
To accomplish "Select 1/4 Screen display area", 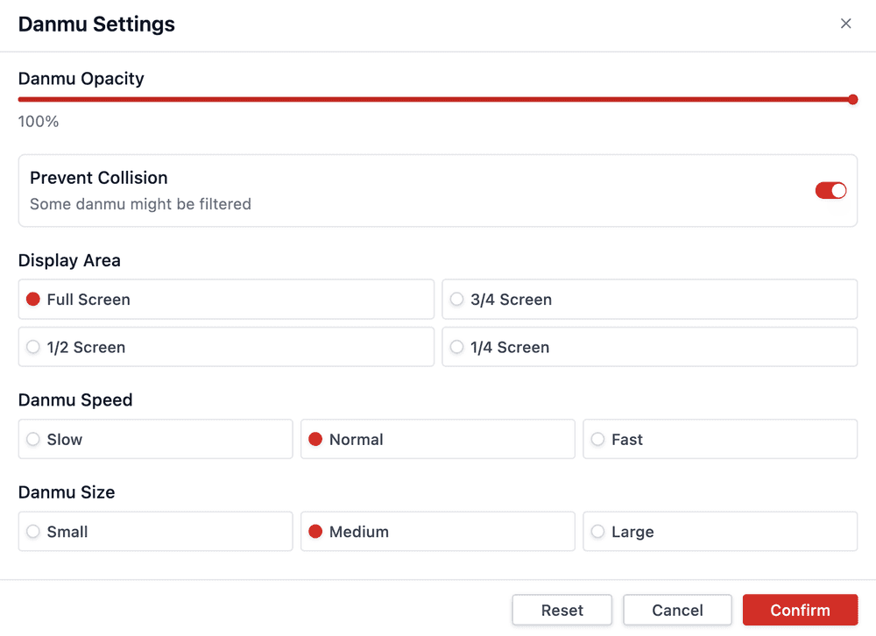I will [x=650, y=347].
